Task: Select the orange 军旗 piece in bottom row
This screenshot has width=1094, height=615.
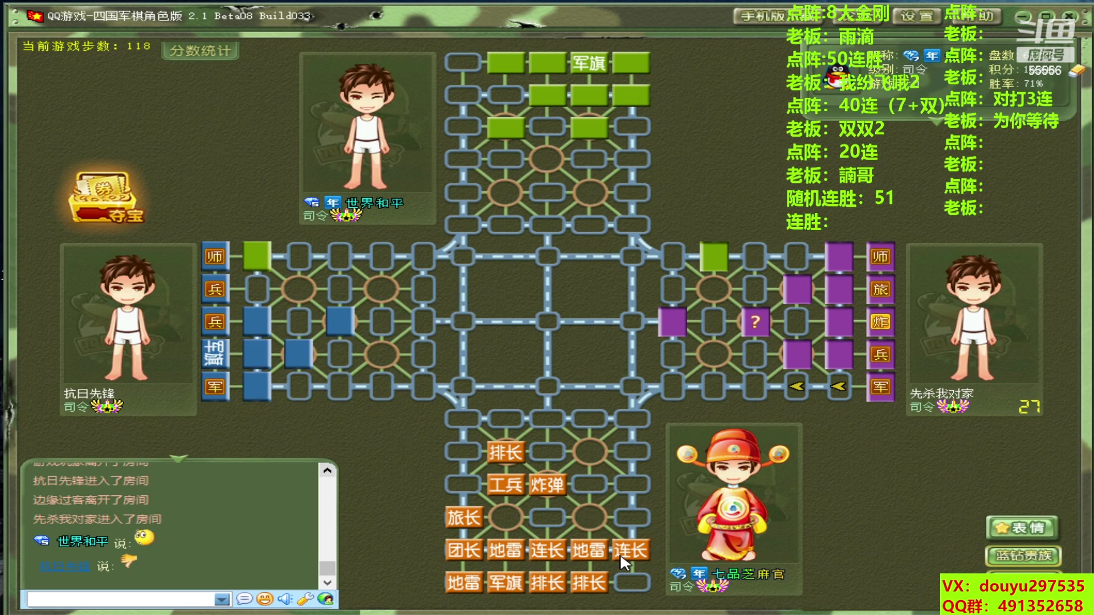Action: [505, 583]
